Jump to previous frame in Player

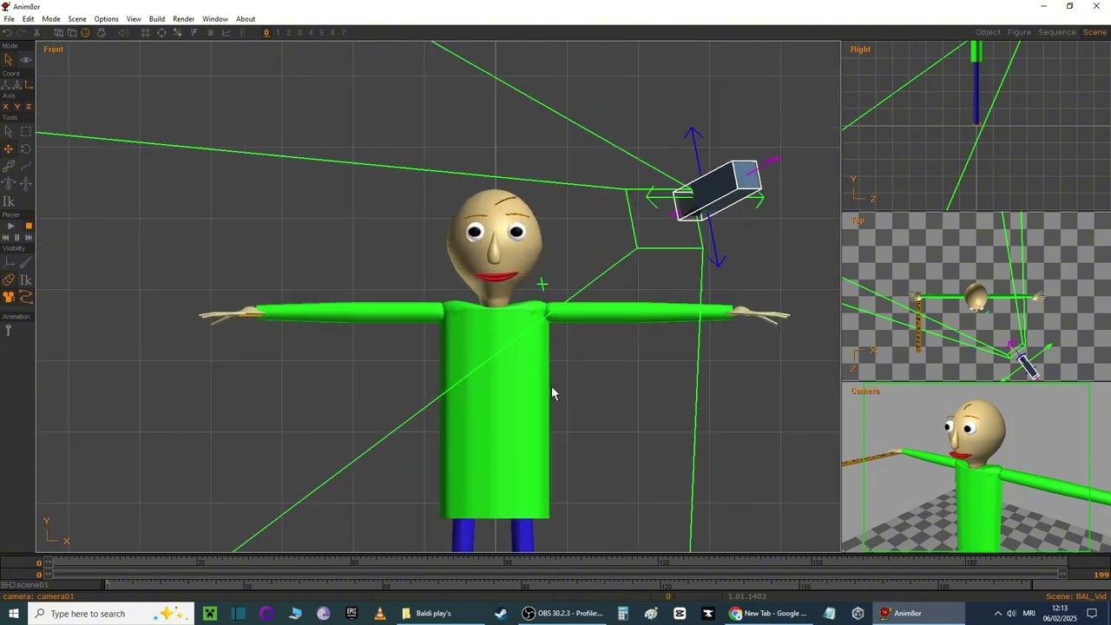[6, 237]
